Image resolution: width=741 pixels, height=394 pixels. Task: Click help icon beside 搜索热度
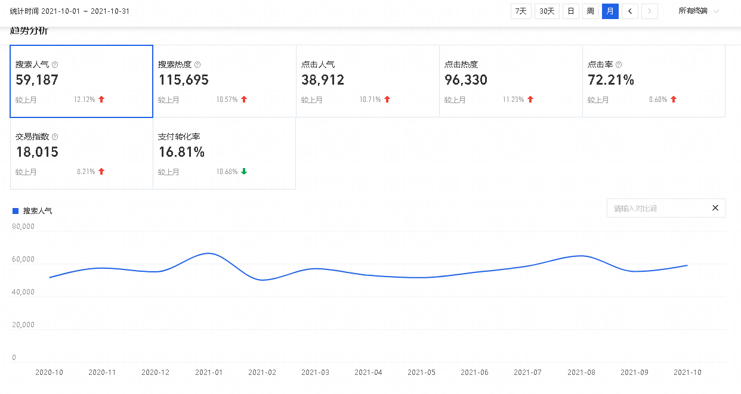click(197, 64)
